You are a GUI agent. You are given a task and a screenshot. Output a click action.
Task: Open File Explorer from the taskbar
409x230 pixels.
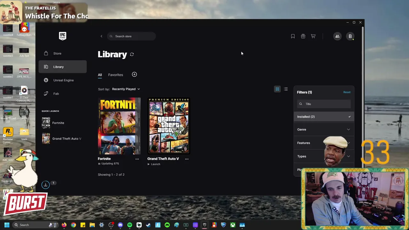(92, 225)
